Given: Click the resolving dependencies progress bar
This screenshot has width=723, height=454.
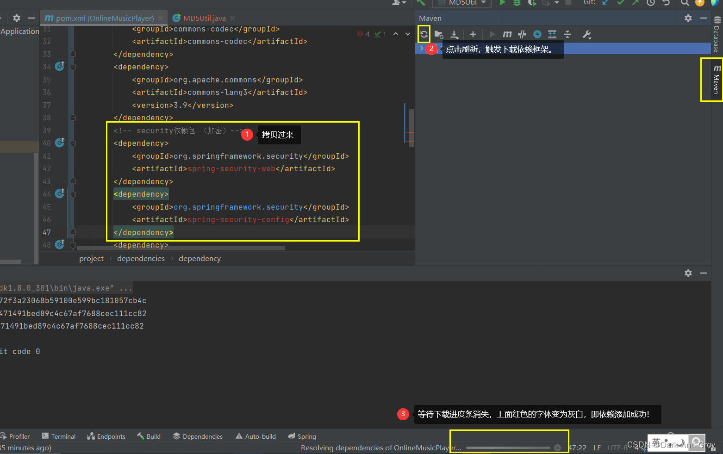Looking at the screenshot, I should tap(508, 448).
